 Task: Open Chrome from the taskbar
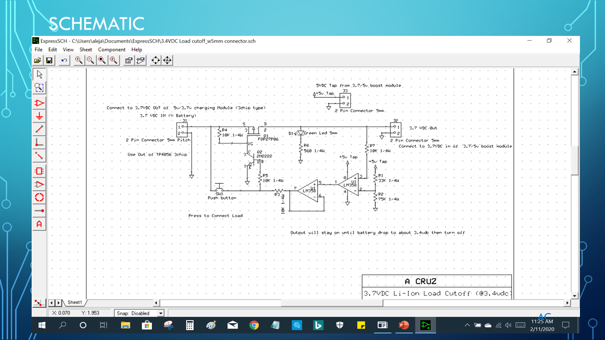tap(254, 325)
